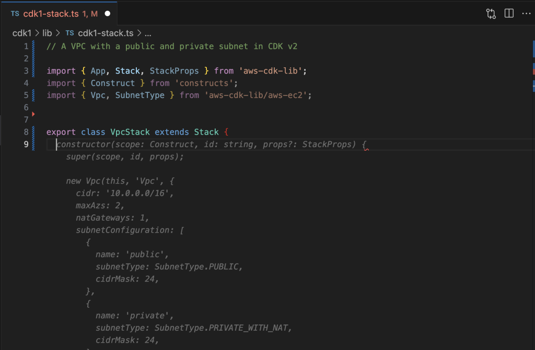The image size is (535, 350).
Task: Split the editor to the right
Action: click(509, 13)
